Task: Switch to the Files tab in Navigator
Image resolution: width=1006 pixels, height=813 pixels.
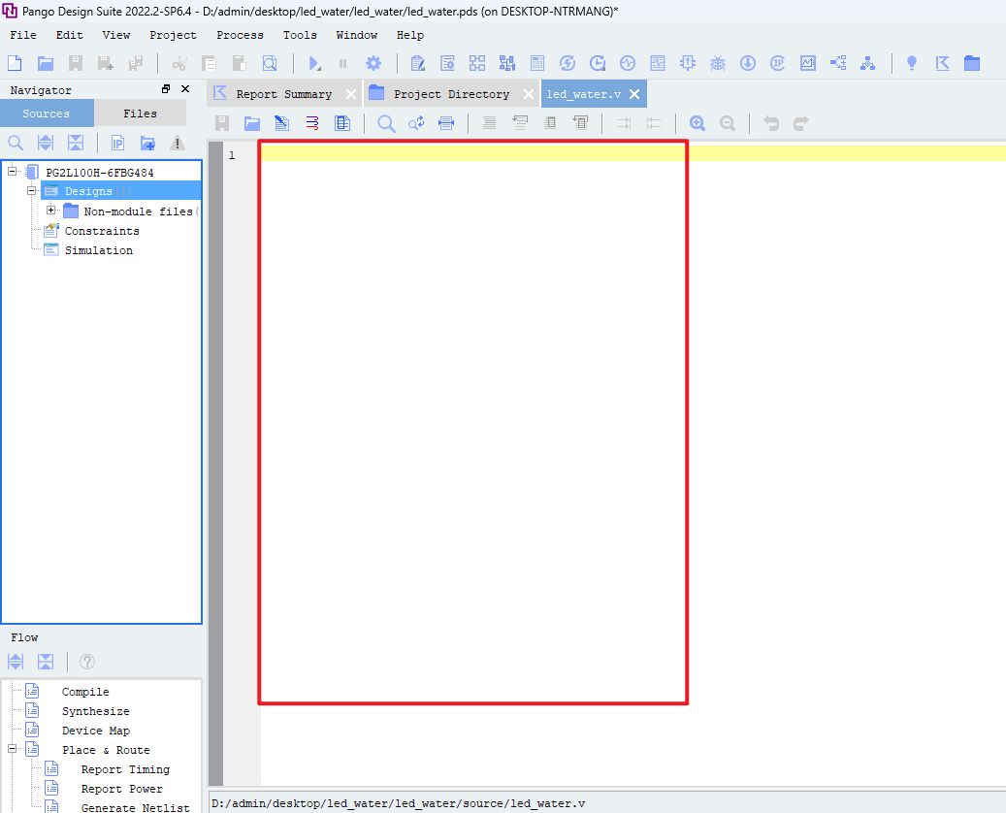Action: (141, 113)
